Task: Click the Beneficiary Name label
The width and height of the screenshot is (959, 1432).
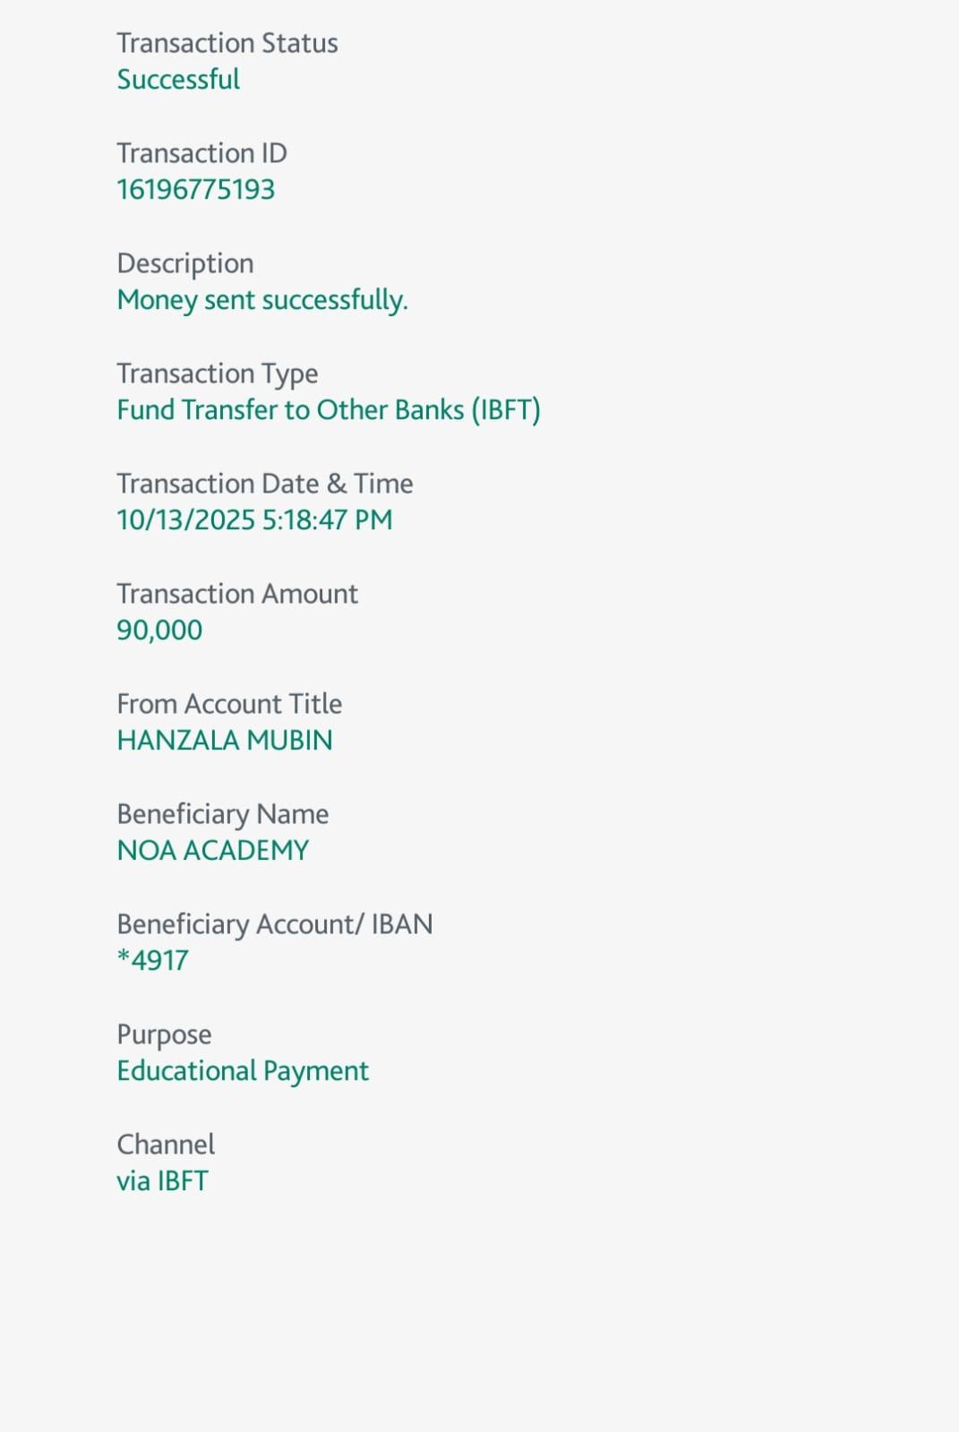Action: 222,814
